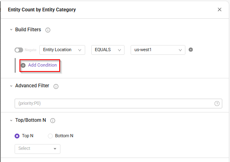Remove the us-west1 filter condition
Screen dimensions: 230x162
click(191, 50)
